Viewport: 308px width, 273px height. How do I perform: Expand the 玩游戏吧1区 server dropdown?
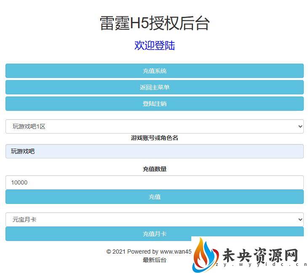155,126
